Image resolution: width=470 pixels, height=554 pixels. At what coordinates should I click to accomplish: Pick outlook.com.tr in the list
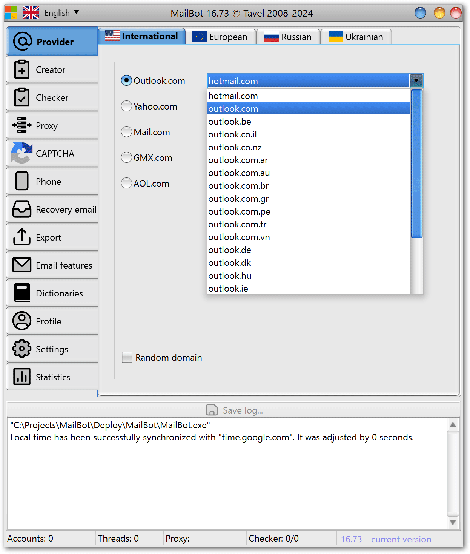309,224
